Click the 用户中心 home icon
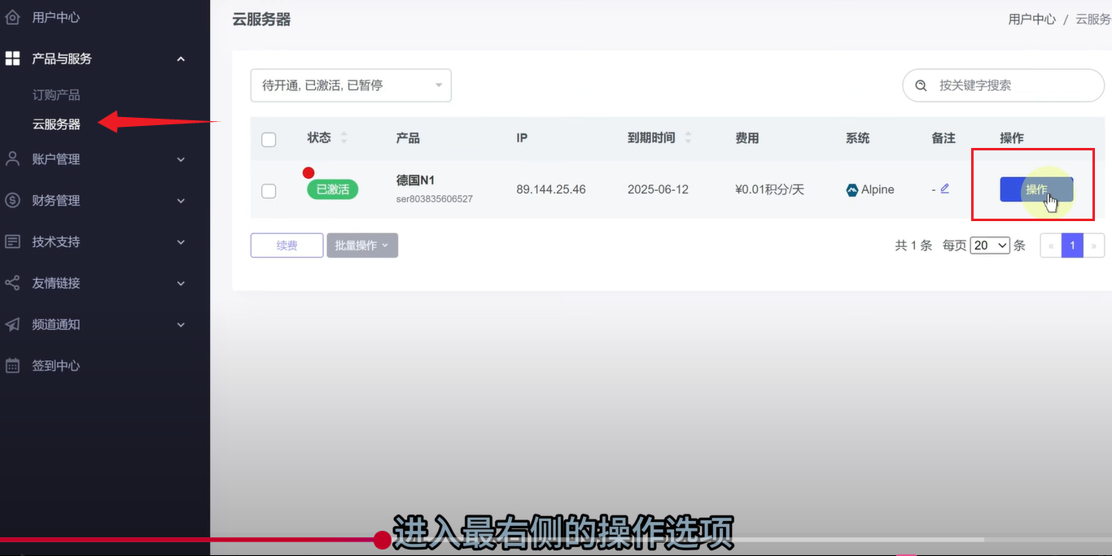Viewport: 1112px width, 556px height. coord(12,17)
